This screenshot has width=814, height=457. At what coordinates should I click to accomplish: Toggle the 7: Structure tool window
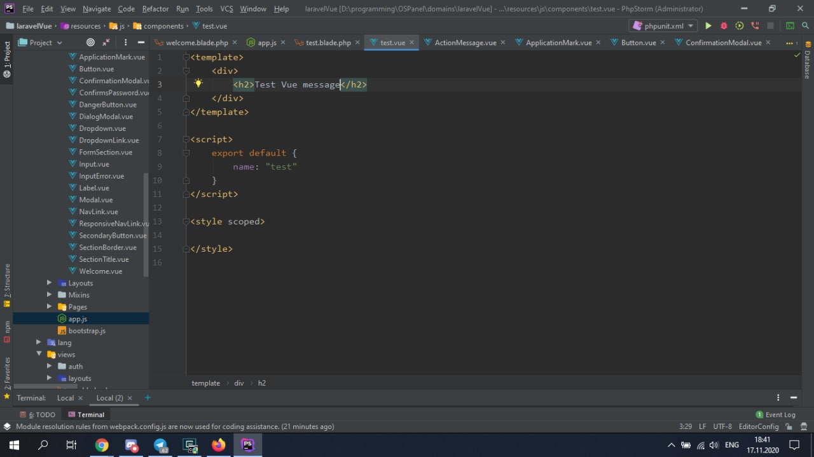[x=7, y=285]
